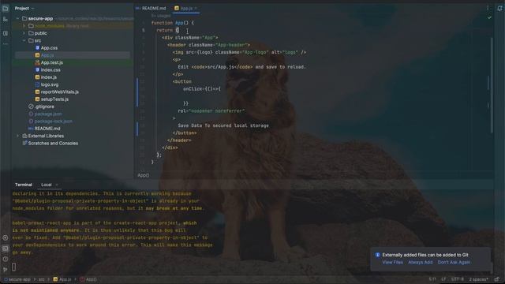
Task: Select Scratches and Consoles node
Action: (x=53, y=144)
